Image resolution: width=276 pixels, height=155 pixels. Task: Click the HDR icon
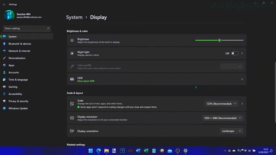tap(72, 79)
